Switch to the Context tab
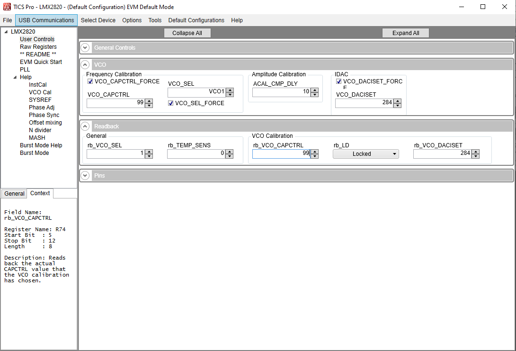 pyautogui.click(x=40, y=193)
